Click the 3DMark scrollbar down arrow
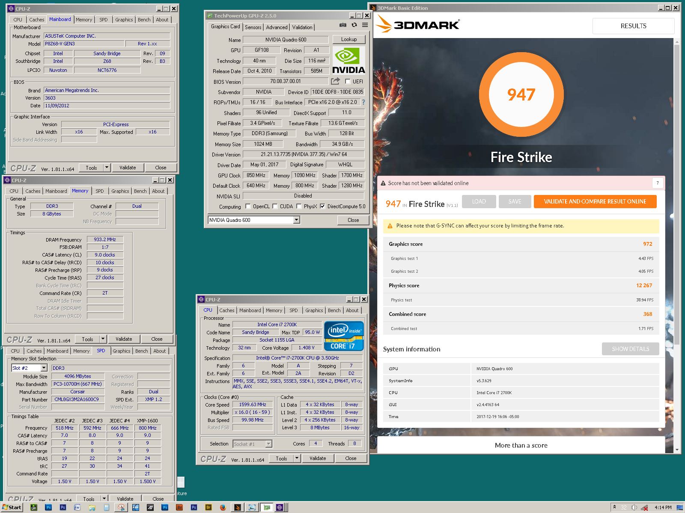 [x=677, y=449]
